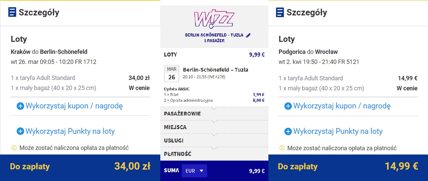Expand the USŁUGI section
428x181 pixels.
214,141
